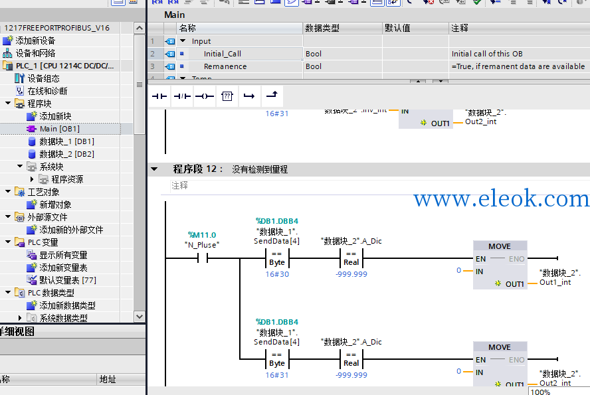Click 添加新的外部文件 in the tree
The width and height of the screenshot is (590, 395).
click(x=71, y=230)
